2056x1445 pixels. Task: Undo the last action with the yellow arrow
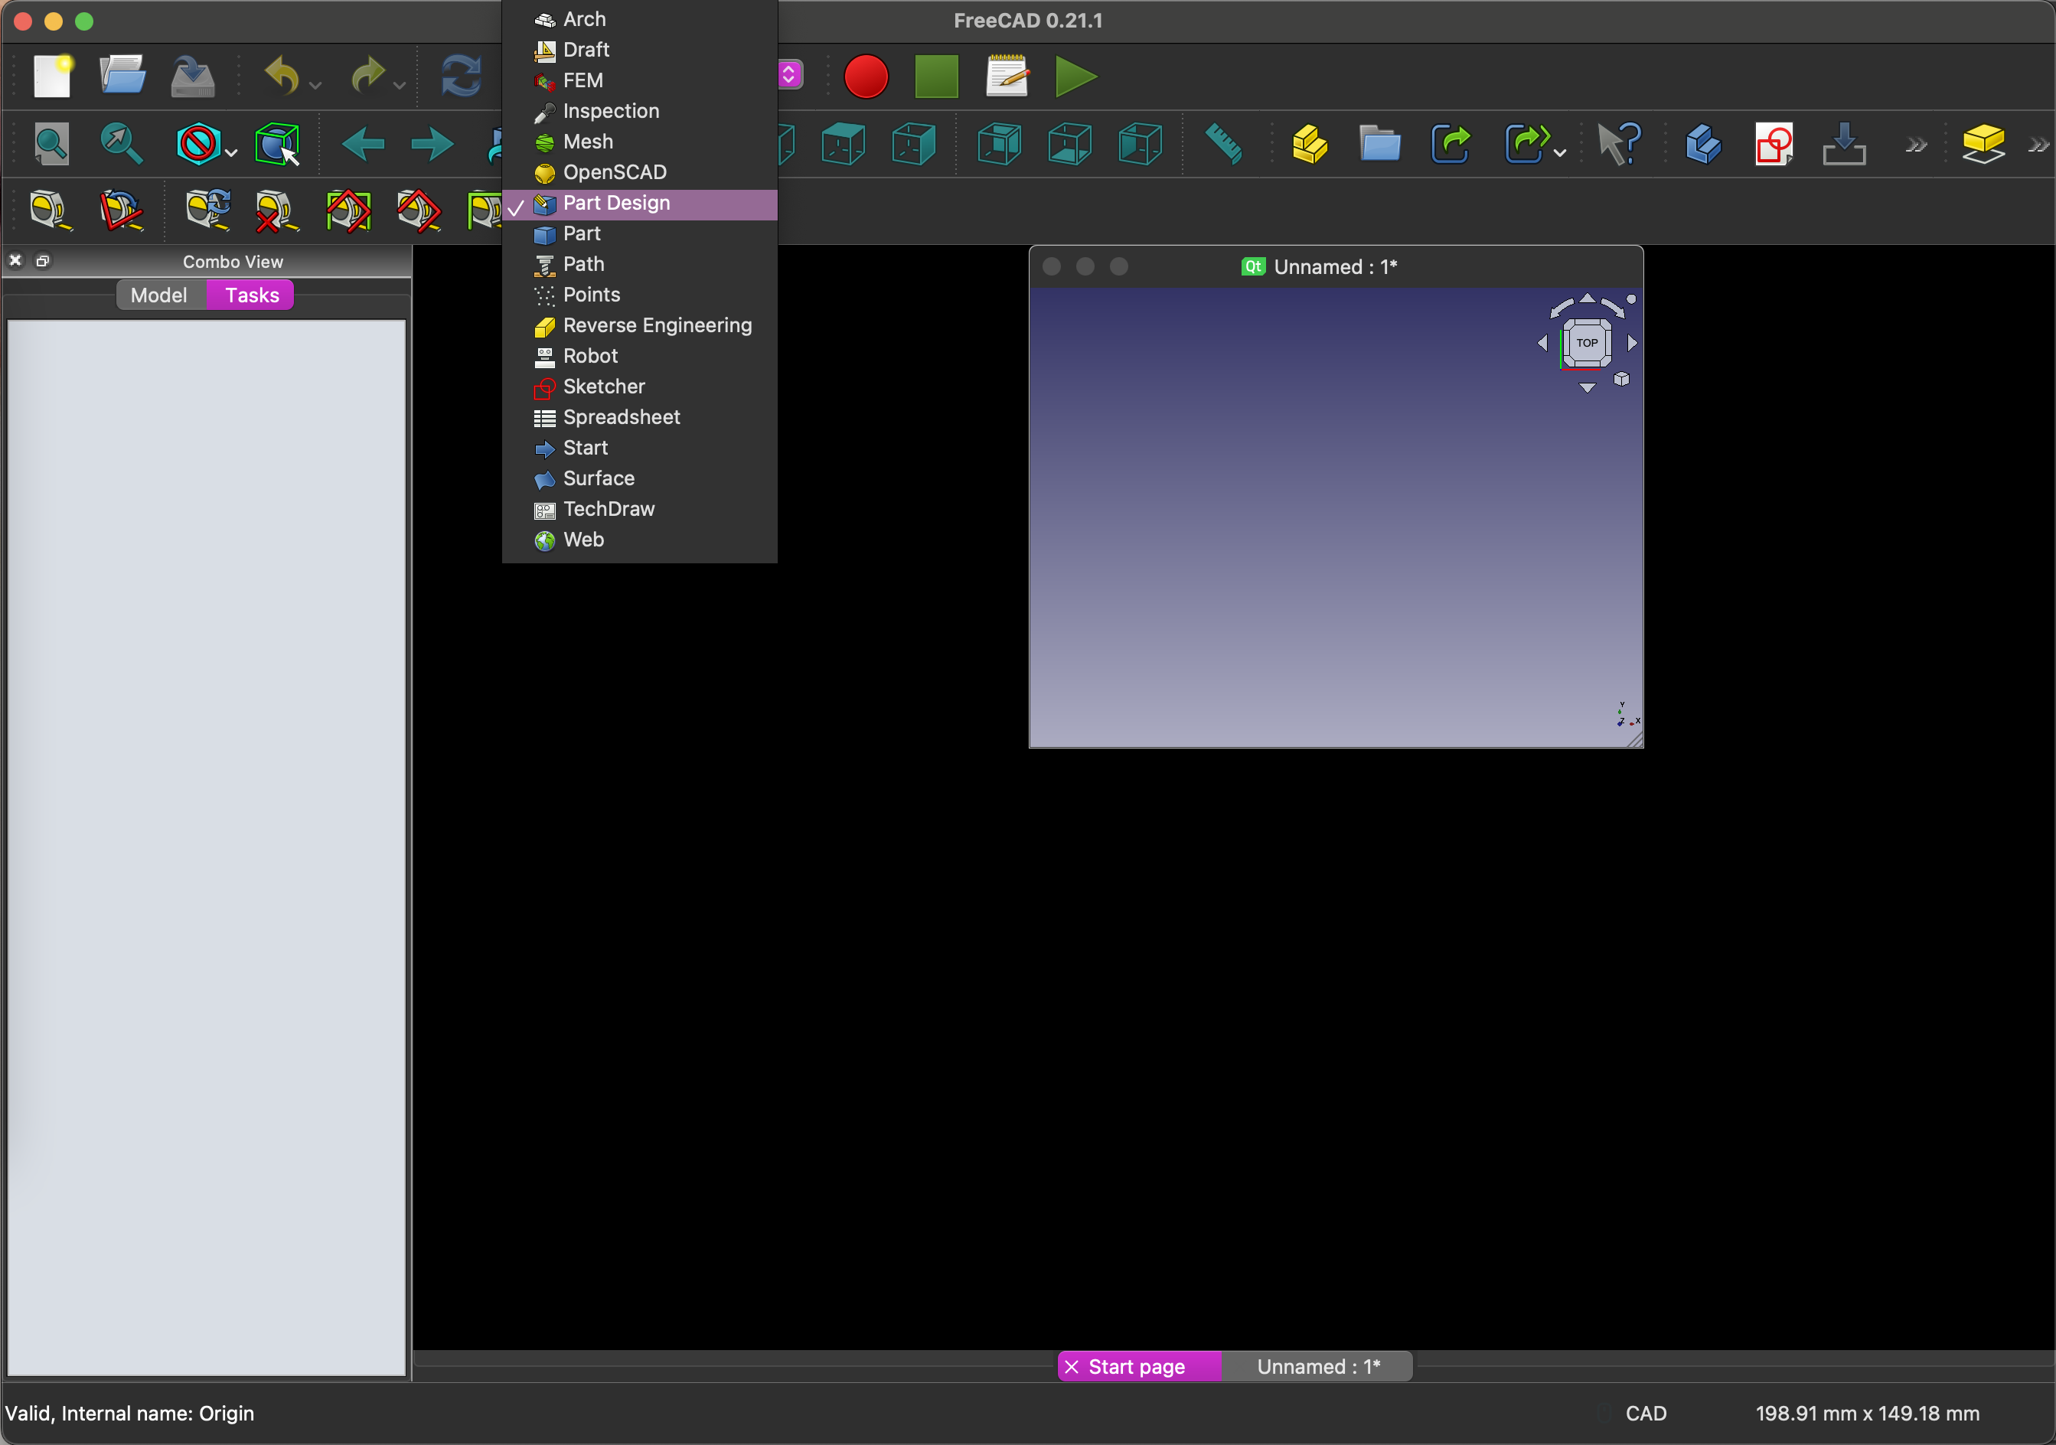tap(282, 76)
